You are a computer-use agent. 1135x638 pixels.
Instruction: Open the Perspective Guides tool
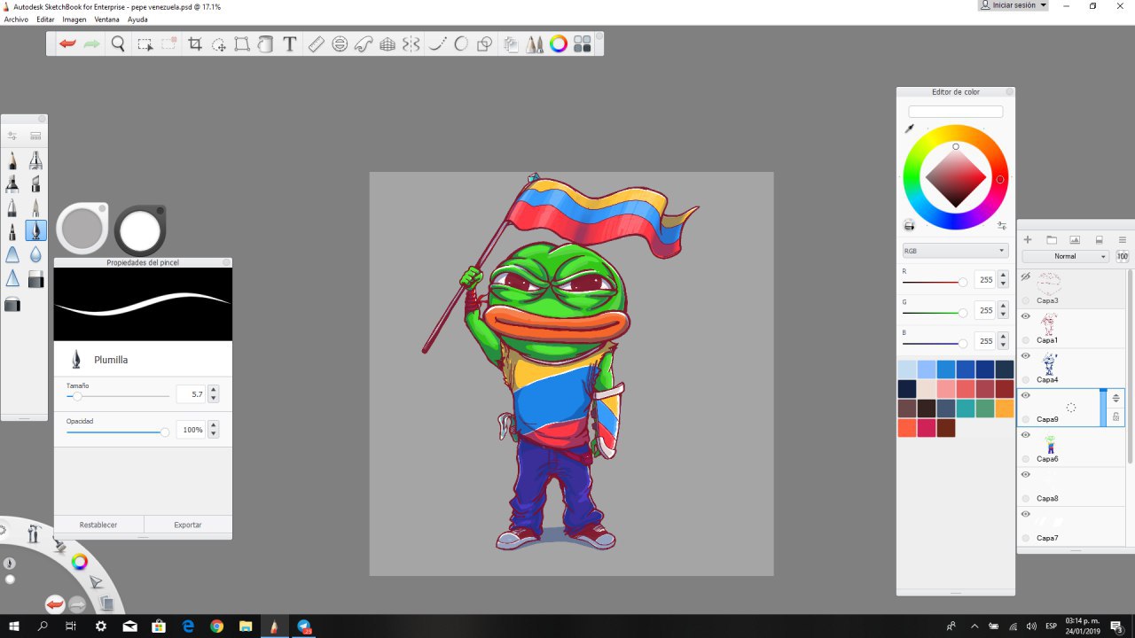[x=387, y=43]
